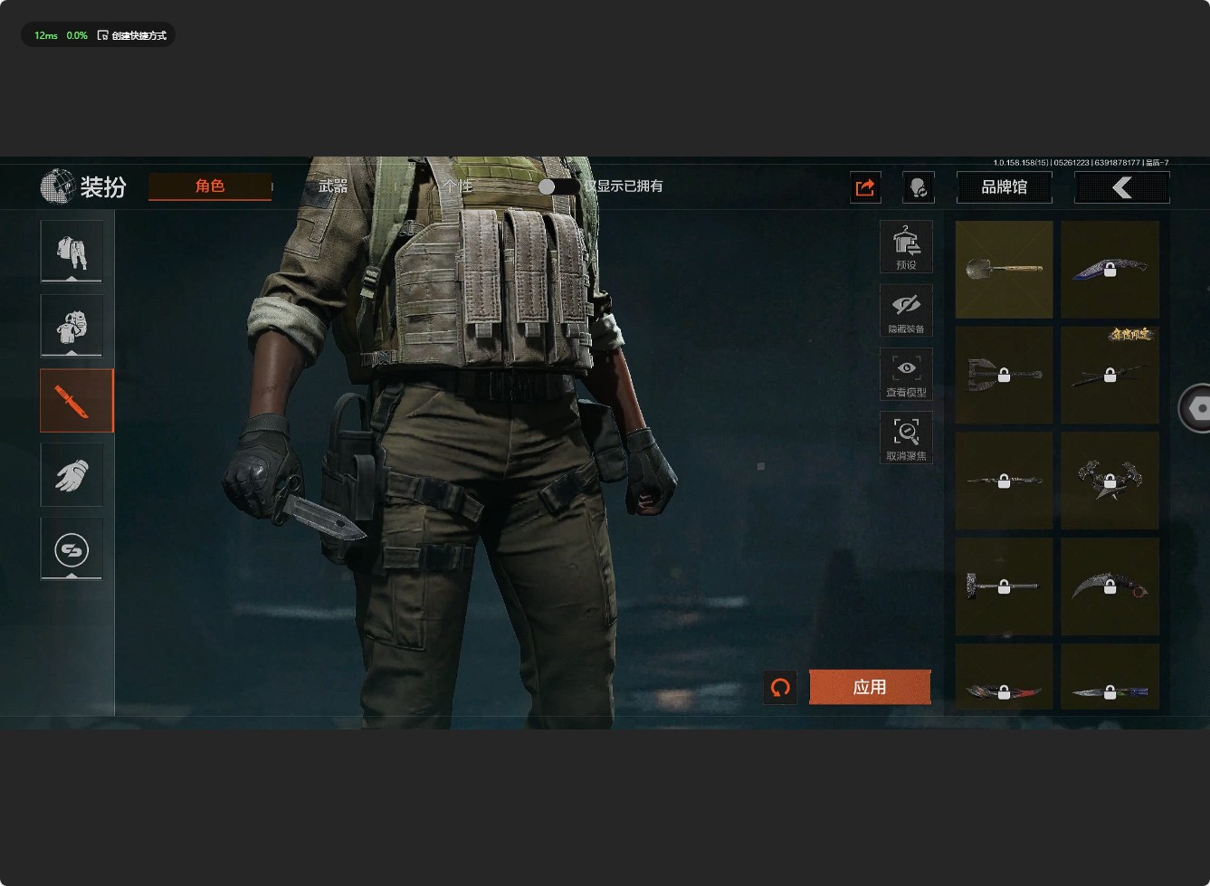The image size is (1210, 886).
Task: Select the locked karambit claw knife skin
Action: click(x=1110, y=586)
